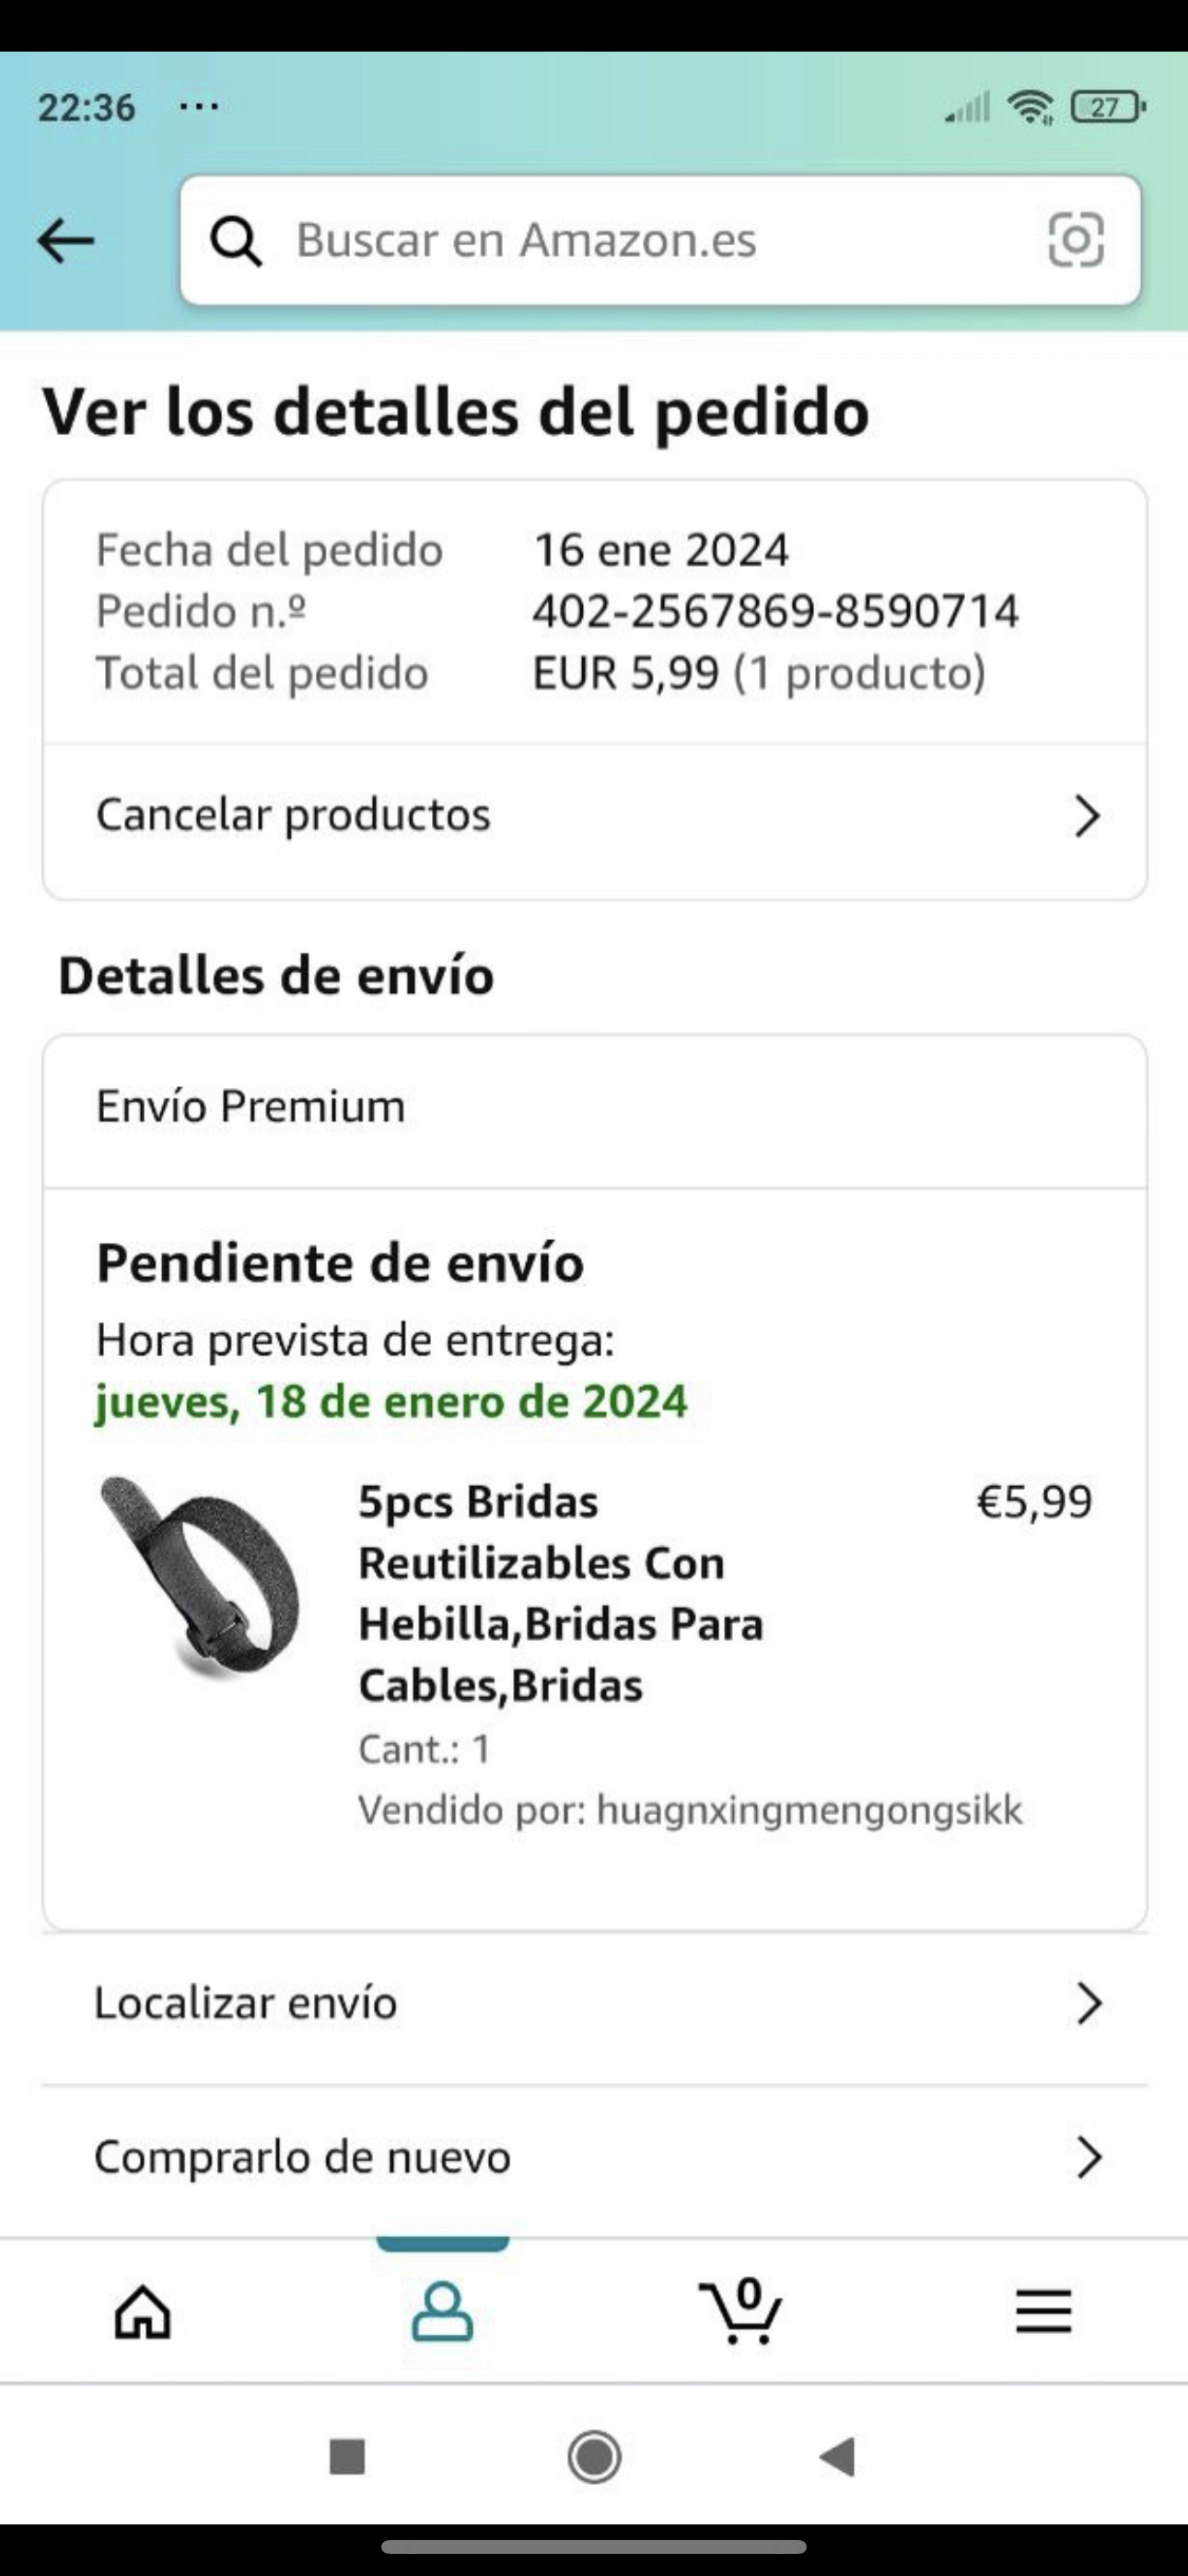Viewport: 1188px width, 2576px height.
Task: Expand Comprarlo de nuevo chevron
Action: point(1088,2158)
